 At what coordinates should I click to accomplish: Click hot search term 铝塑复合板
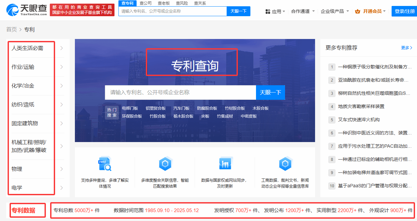156,108
